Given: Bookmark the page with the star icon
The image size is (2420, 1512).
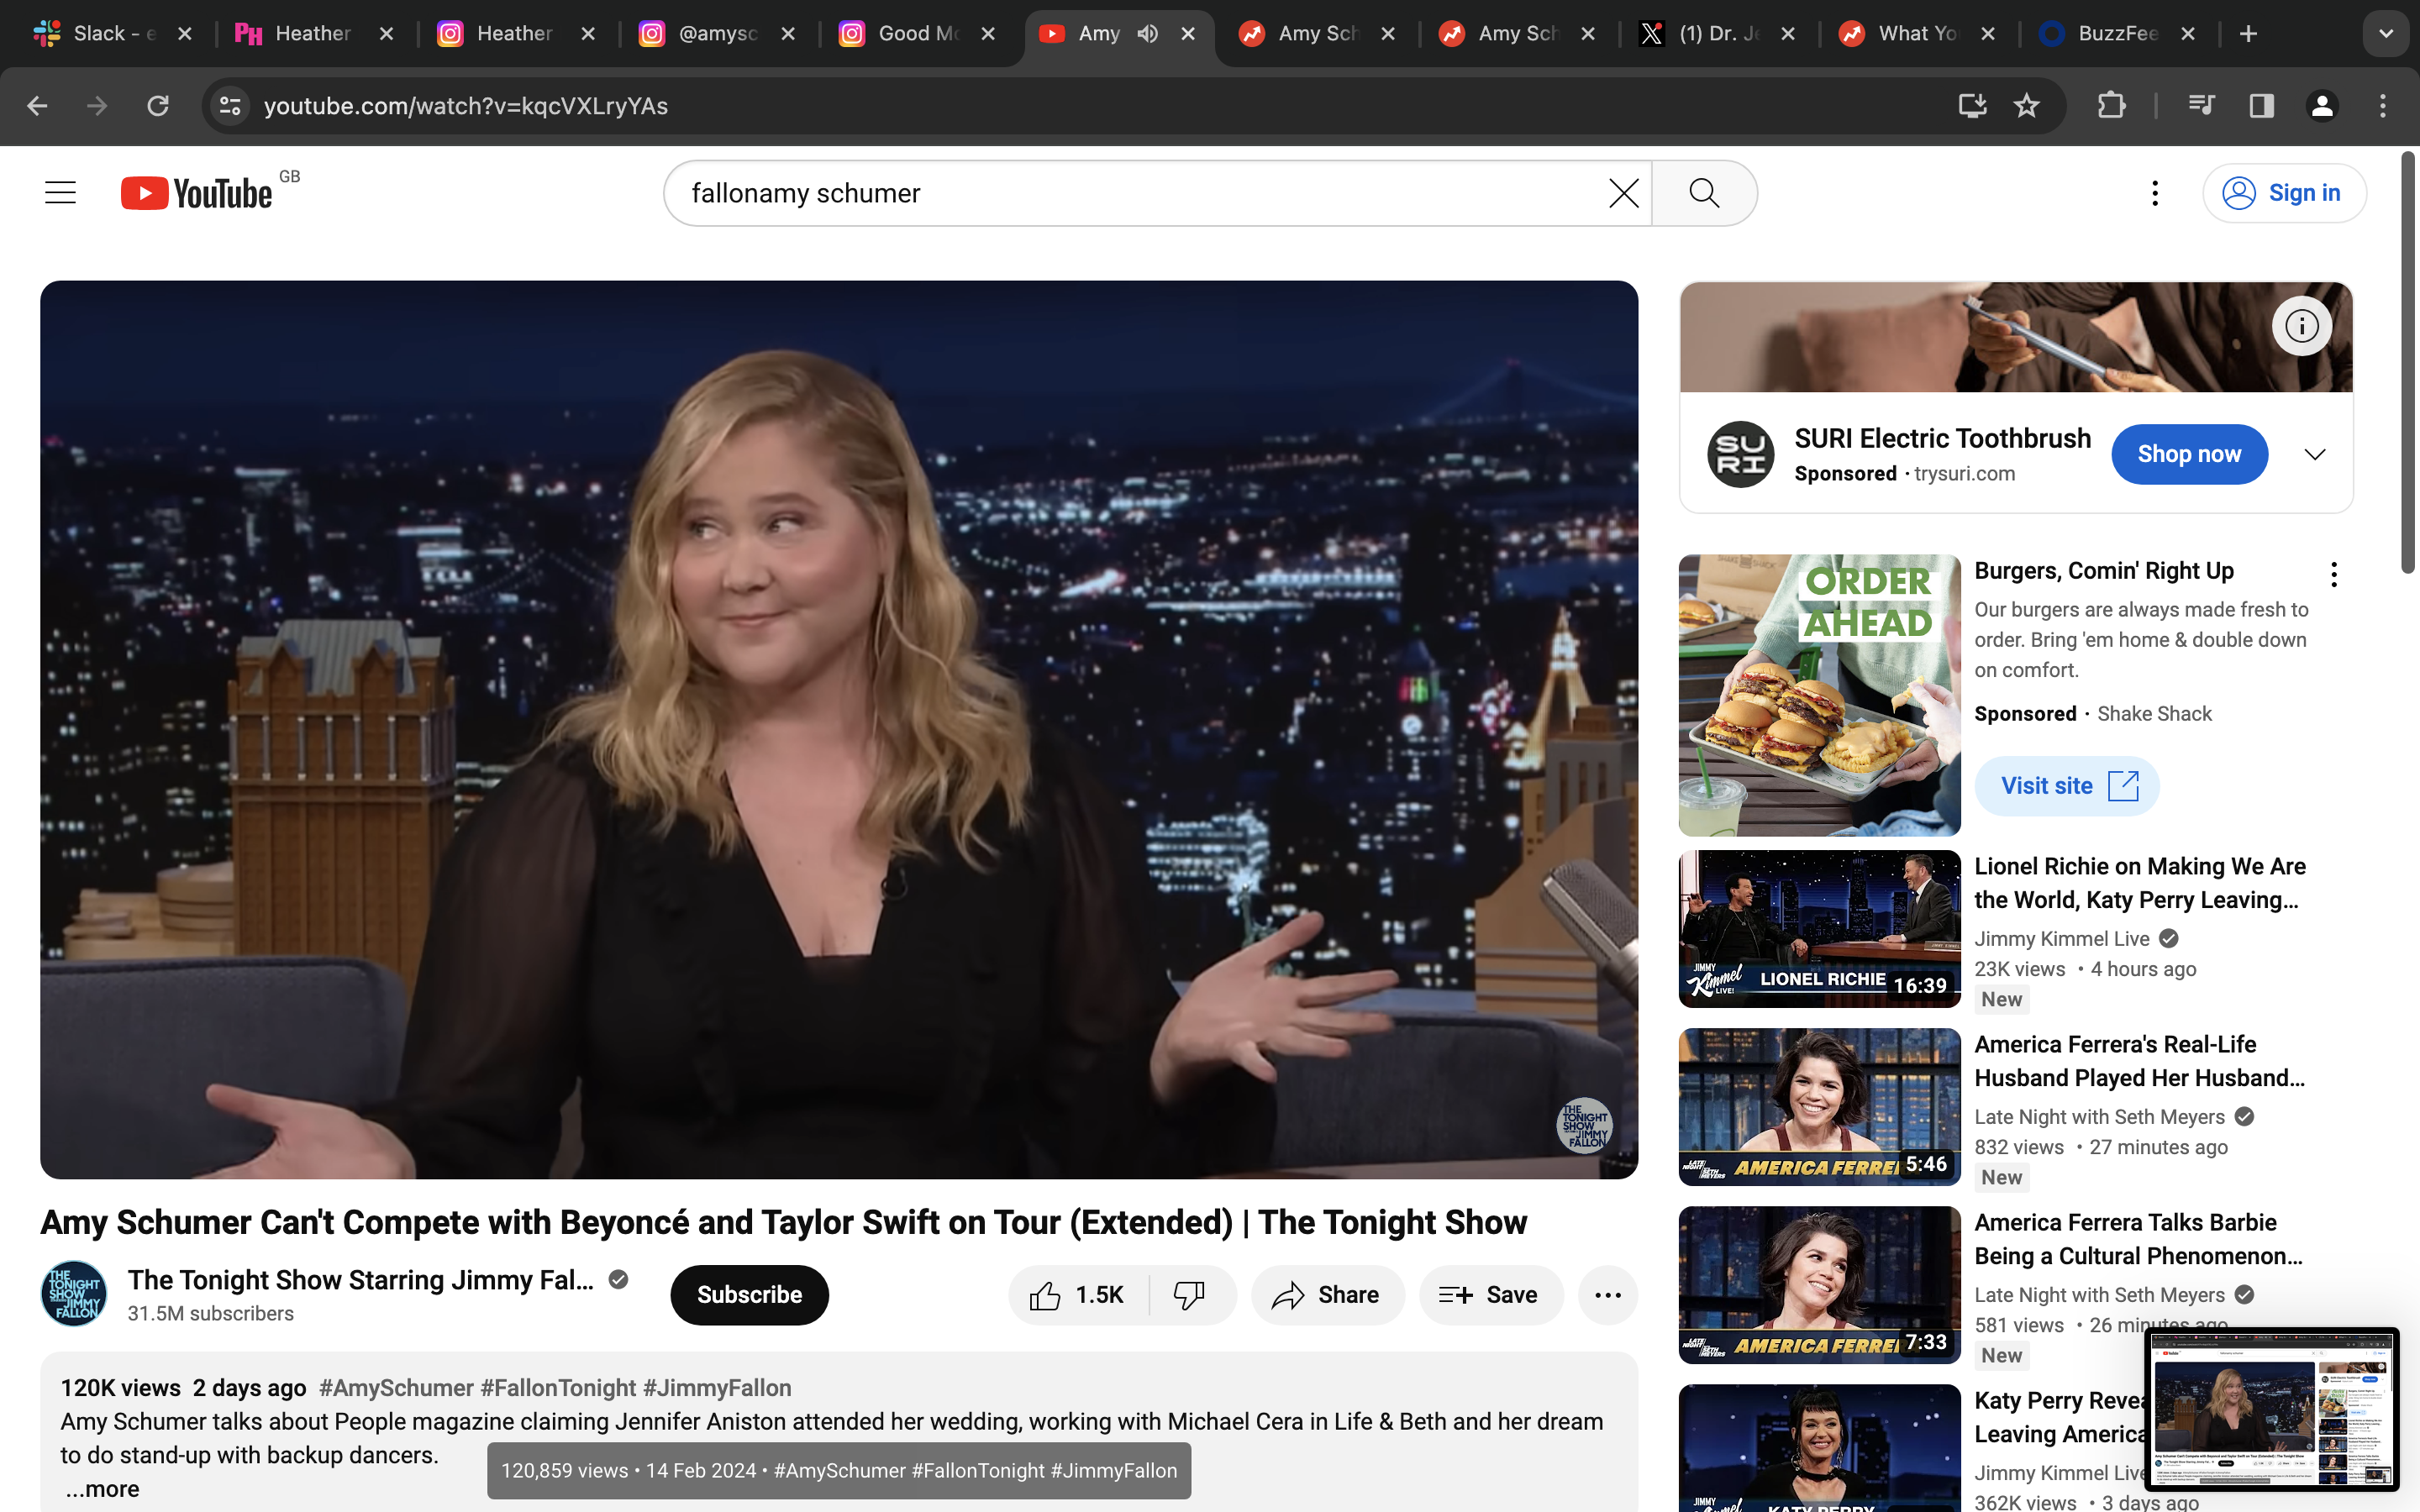Looking at the screenshot, I should coord(2026,105).
